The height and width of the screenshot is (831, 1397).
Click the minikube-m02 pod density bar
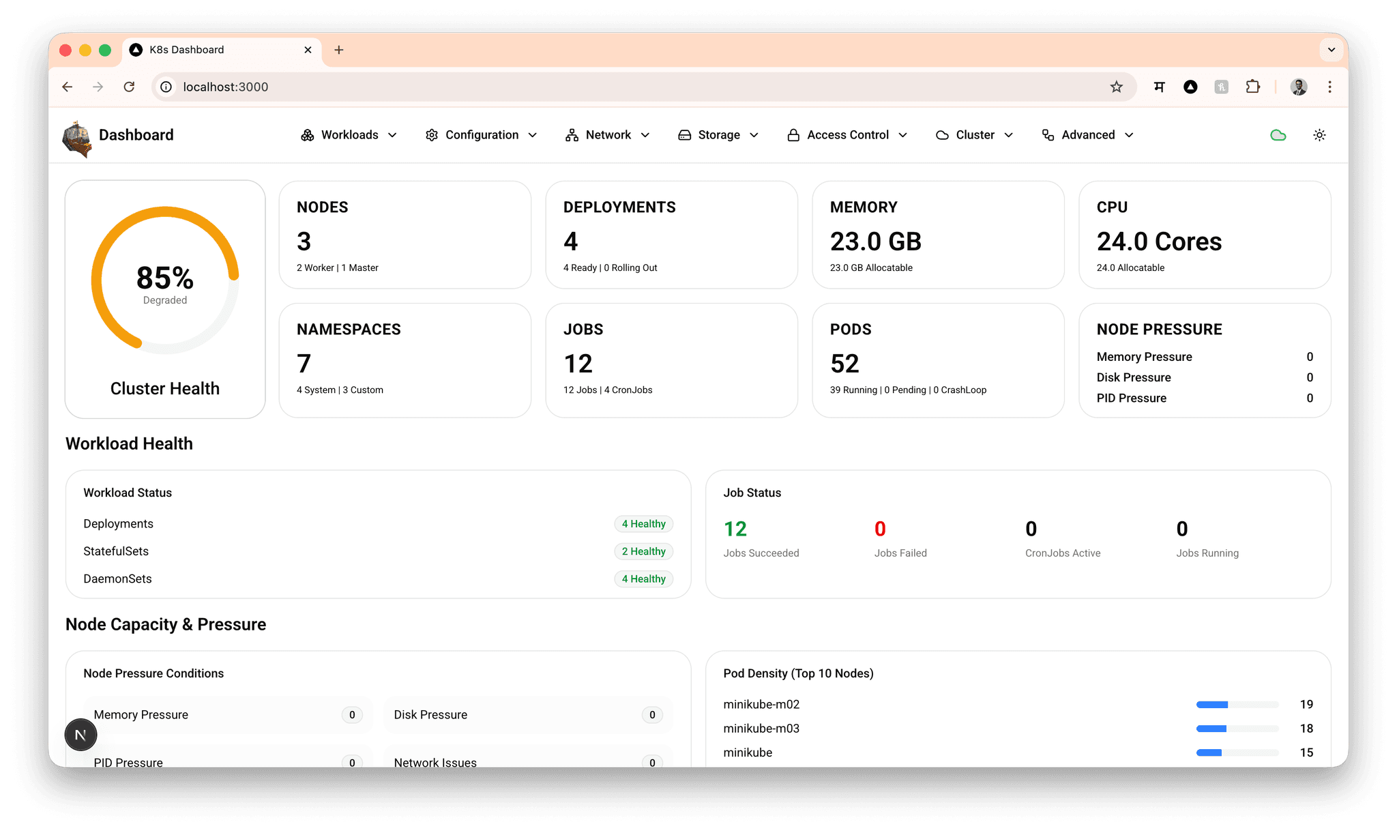click(1238, 705)
